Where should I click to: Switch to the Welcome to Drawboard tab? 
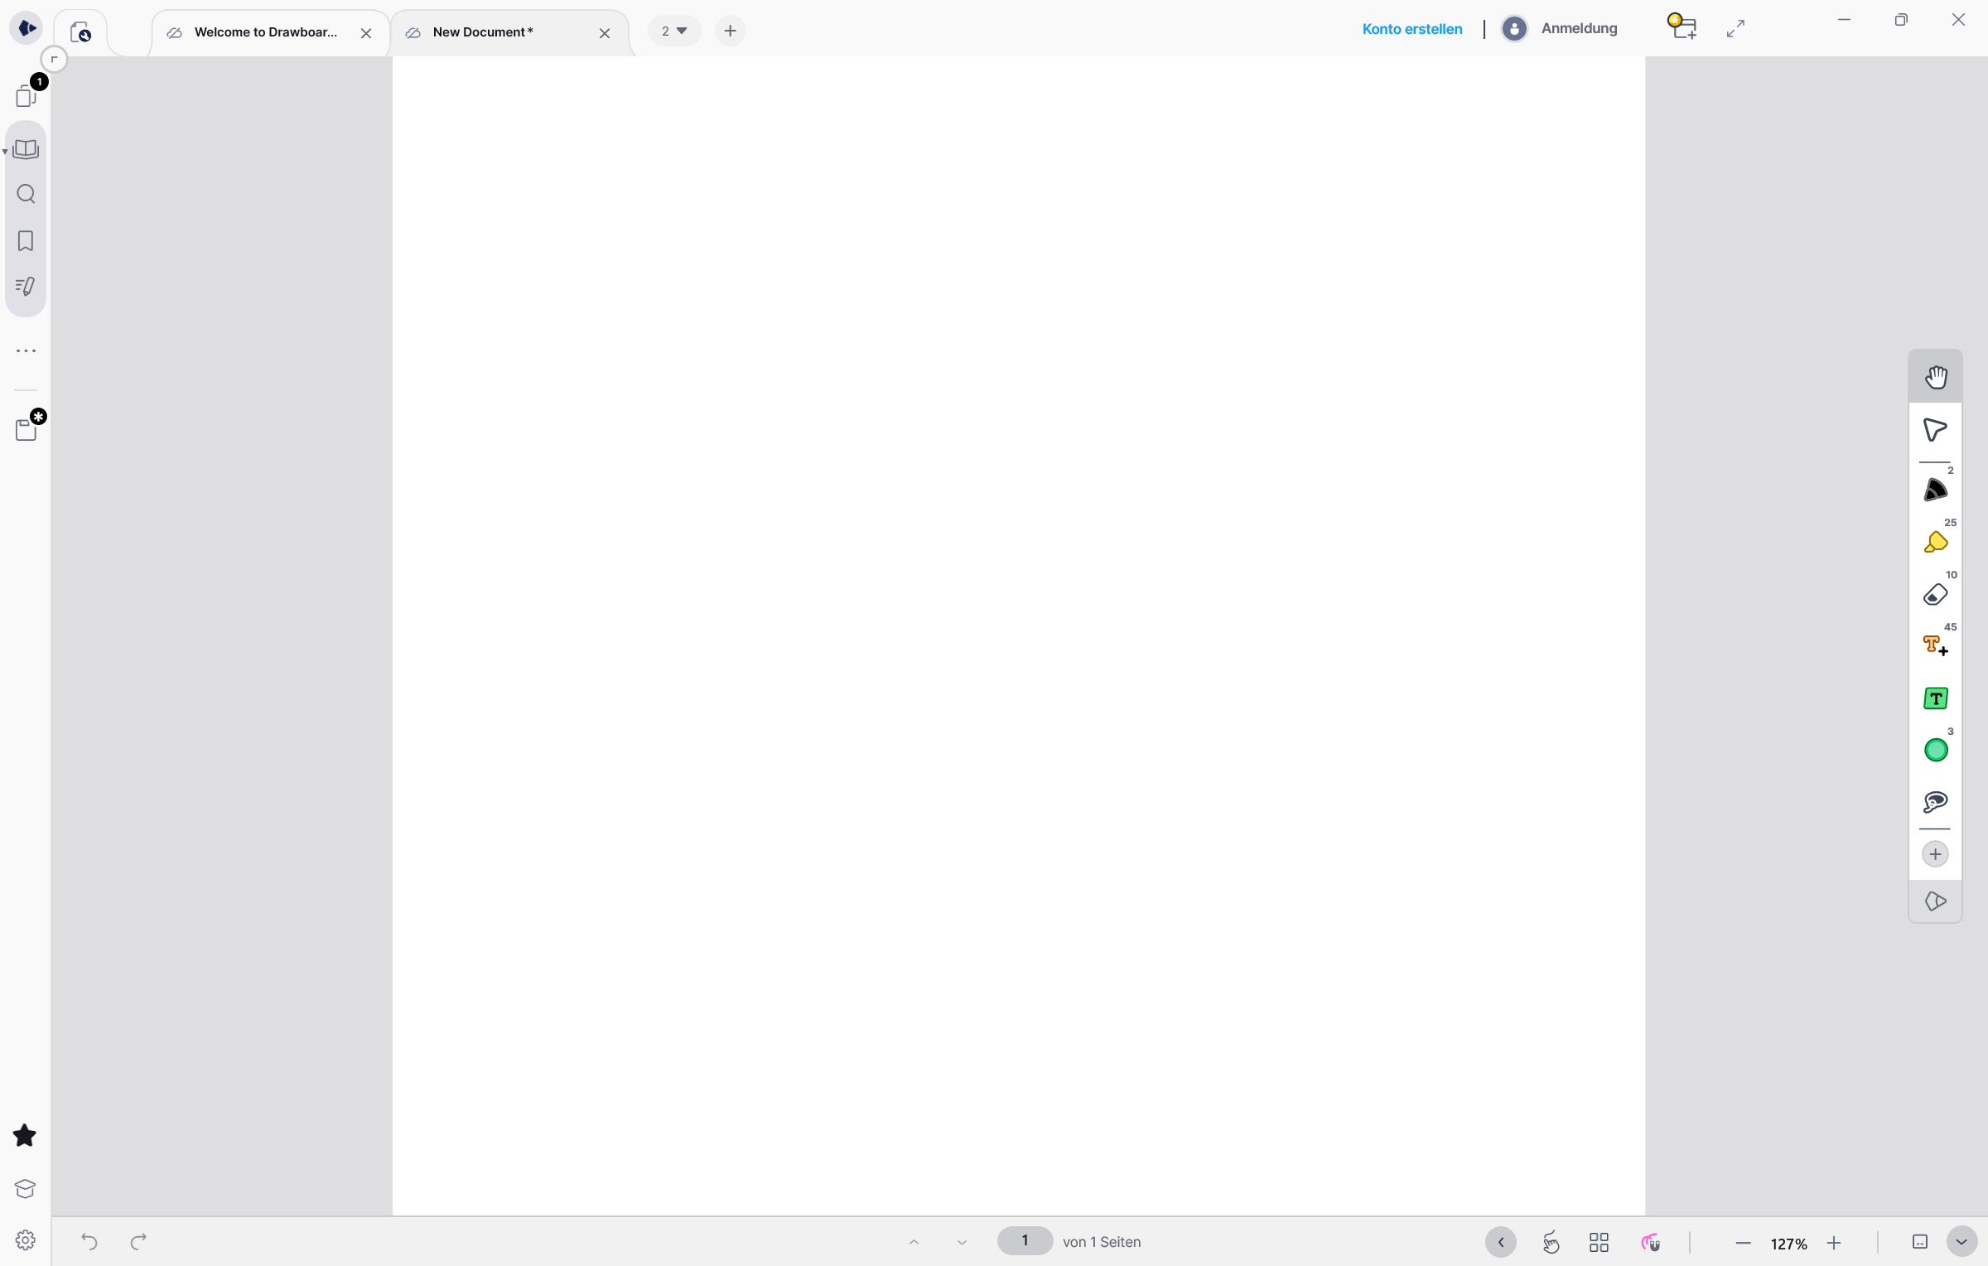click(265, 31)
